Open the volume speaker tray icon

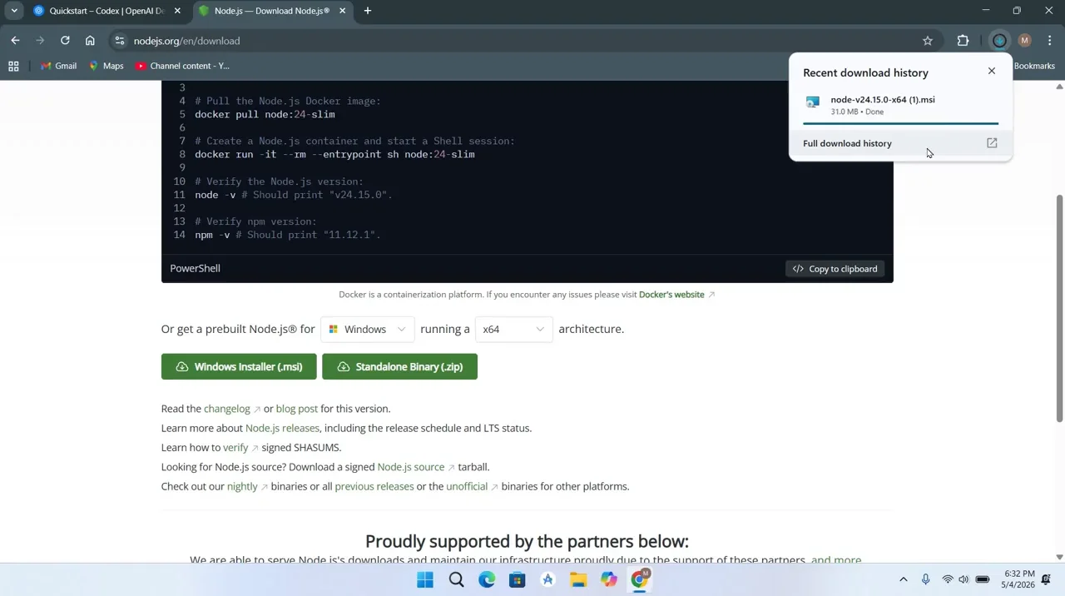(963, 579)
